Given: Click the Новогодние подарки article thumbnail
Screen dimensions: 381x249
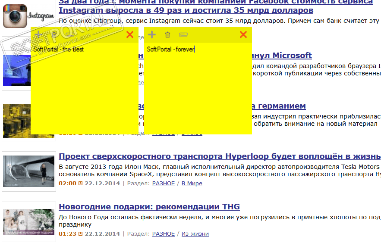Looking at the screenshot, I should (28, 222).
